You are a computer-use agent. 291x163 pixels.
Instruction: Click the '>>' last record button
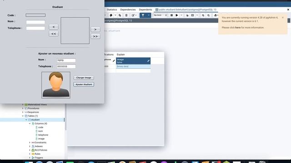(95, 36)
